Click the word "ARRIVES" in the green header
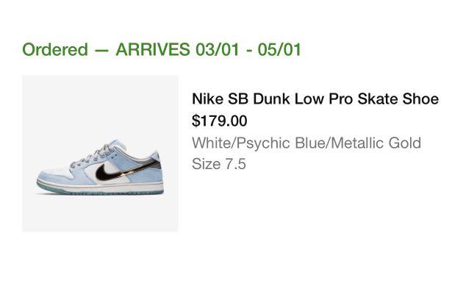The width and height of the screenshot is (452, 297). pyautogui.click(x=153, y=50)
